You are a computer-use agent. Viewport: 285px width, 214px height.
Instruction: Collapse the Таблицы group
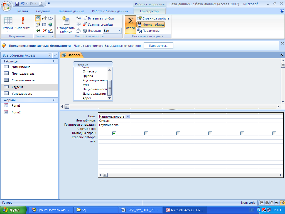point(54,61)
